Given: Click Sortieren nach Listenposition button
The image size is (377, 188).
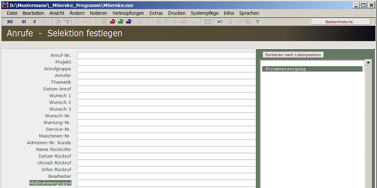Looking at the screenshot, I should point(293,55).
